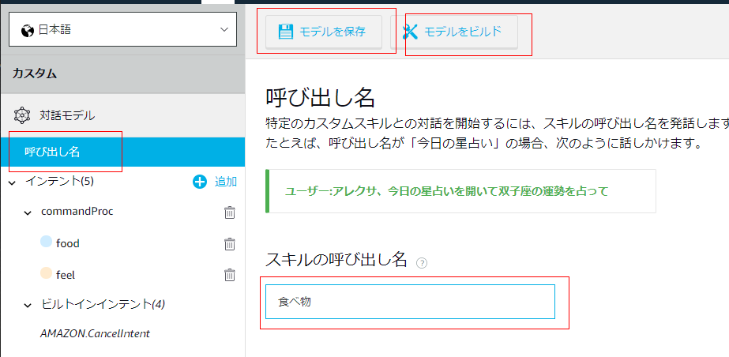Open AMAZON.CancelIntent
The width and height of the screenshot is (729, 357).
[96, 334]
